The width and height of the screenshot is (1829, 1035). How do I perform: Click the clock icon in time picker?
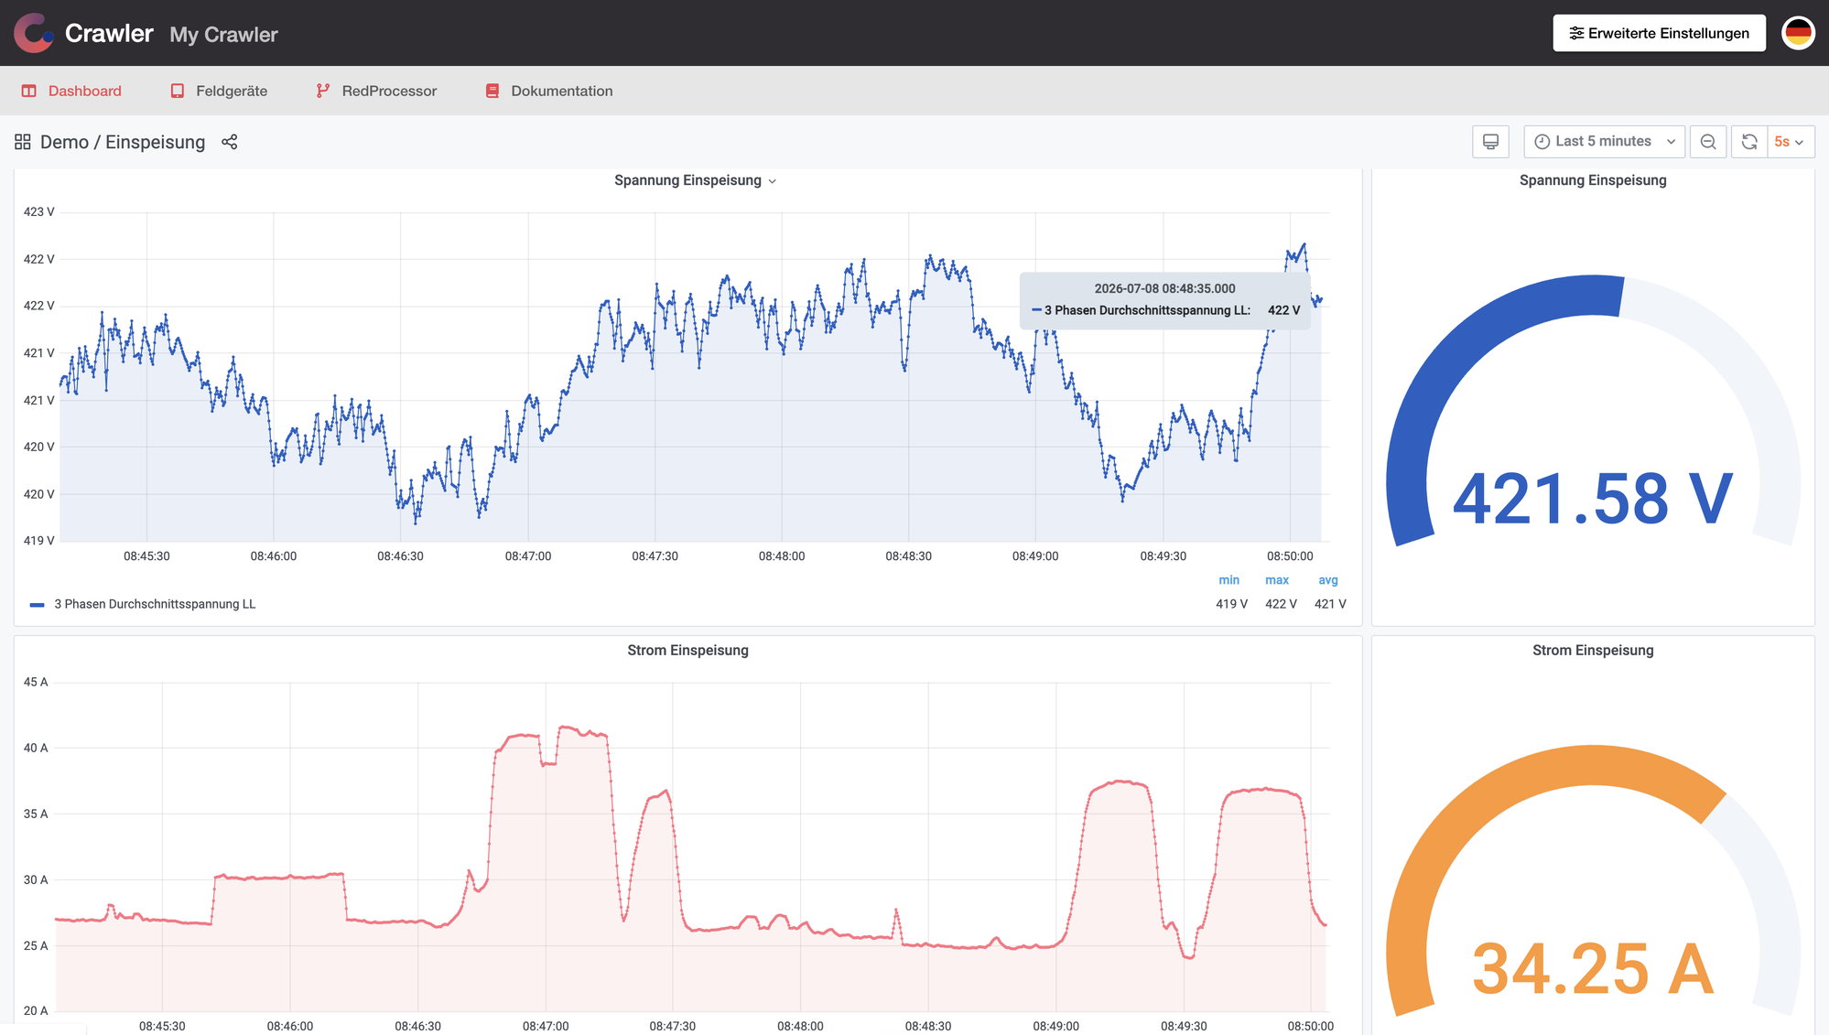pos(1542,142)
